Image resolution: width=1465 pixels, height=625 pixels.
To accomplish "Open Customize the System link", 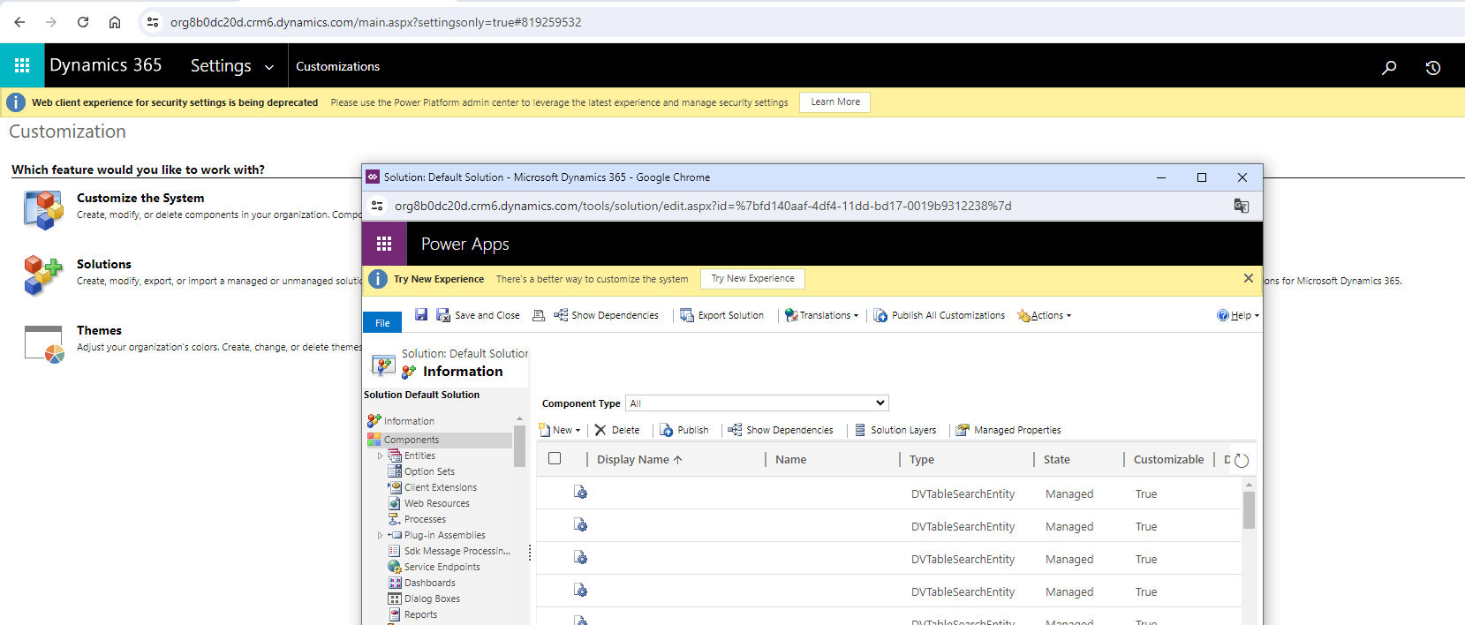I will click(x=140, y=198).
